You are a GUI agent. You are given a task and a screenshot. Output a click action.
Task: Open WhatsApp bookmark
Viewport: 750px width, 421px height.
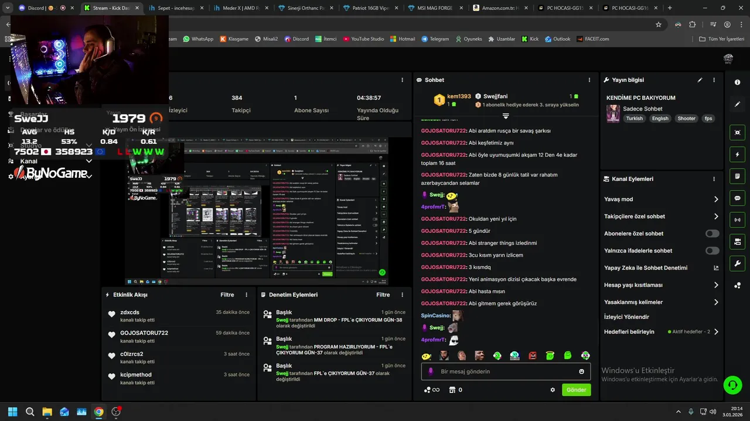click(x=198, y=39)
